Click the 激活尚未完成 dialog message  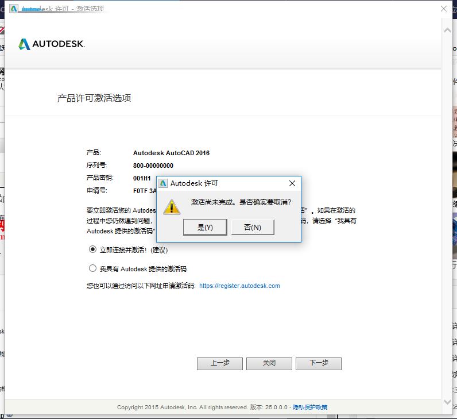[241, 202]
